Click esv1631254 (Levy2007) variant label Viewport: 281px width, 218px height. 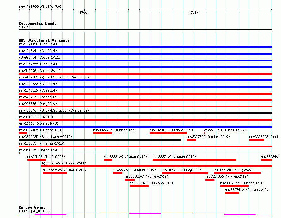coord(234,170)
